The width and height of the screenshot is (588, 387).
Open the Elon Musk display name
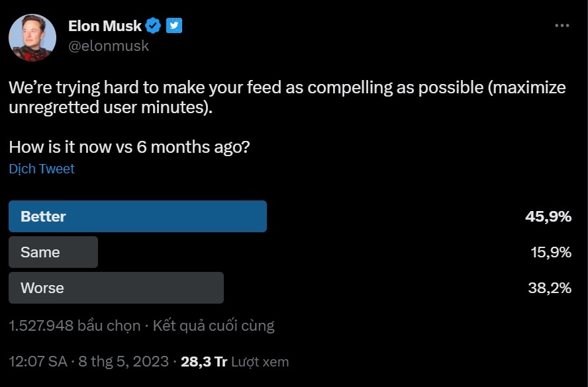coord(105,26)
